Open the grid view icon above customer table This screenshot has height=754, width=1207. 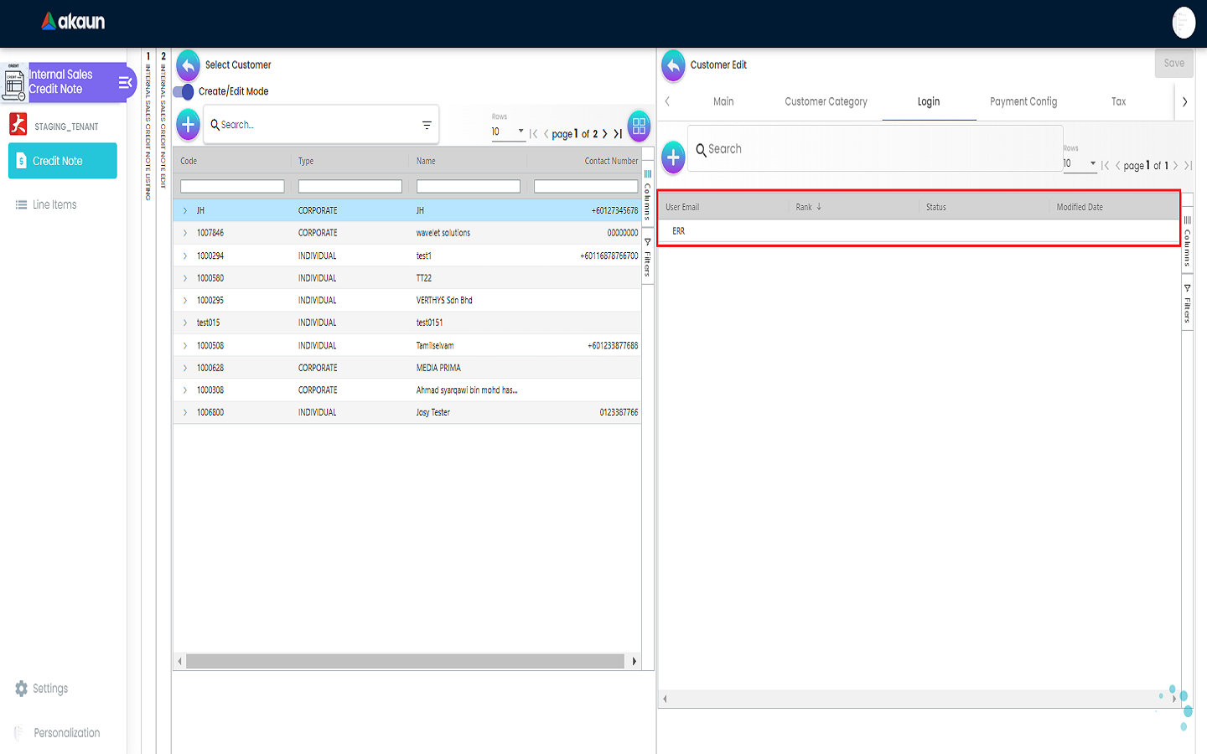(639, 126)
